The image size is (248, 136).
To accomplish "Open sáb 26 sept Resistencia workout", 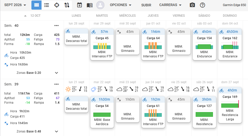I will coord(204,112).
